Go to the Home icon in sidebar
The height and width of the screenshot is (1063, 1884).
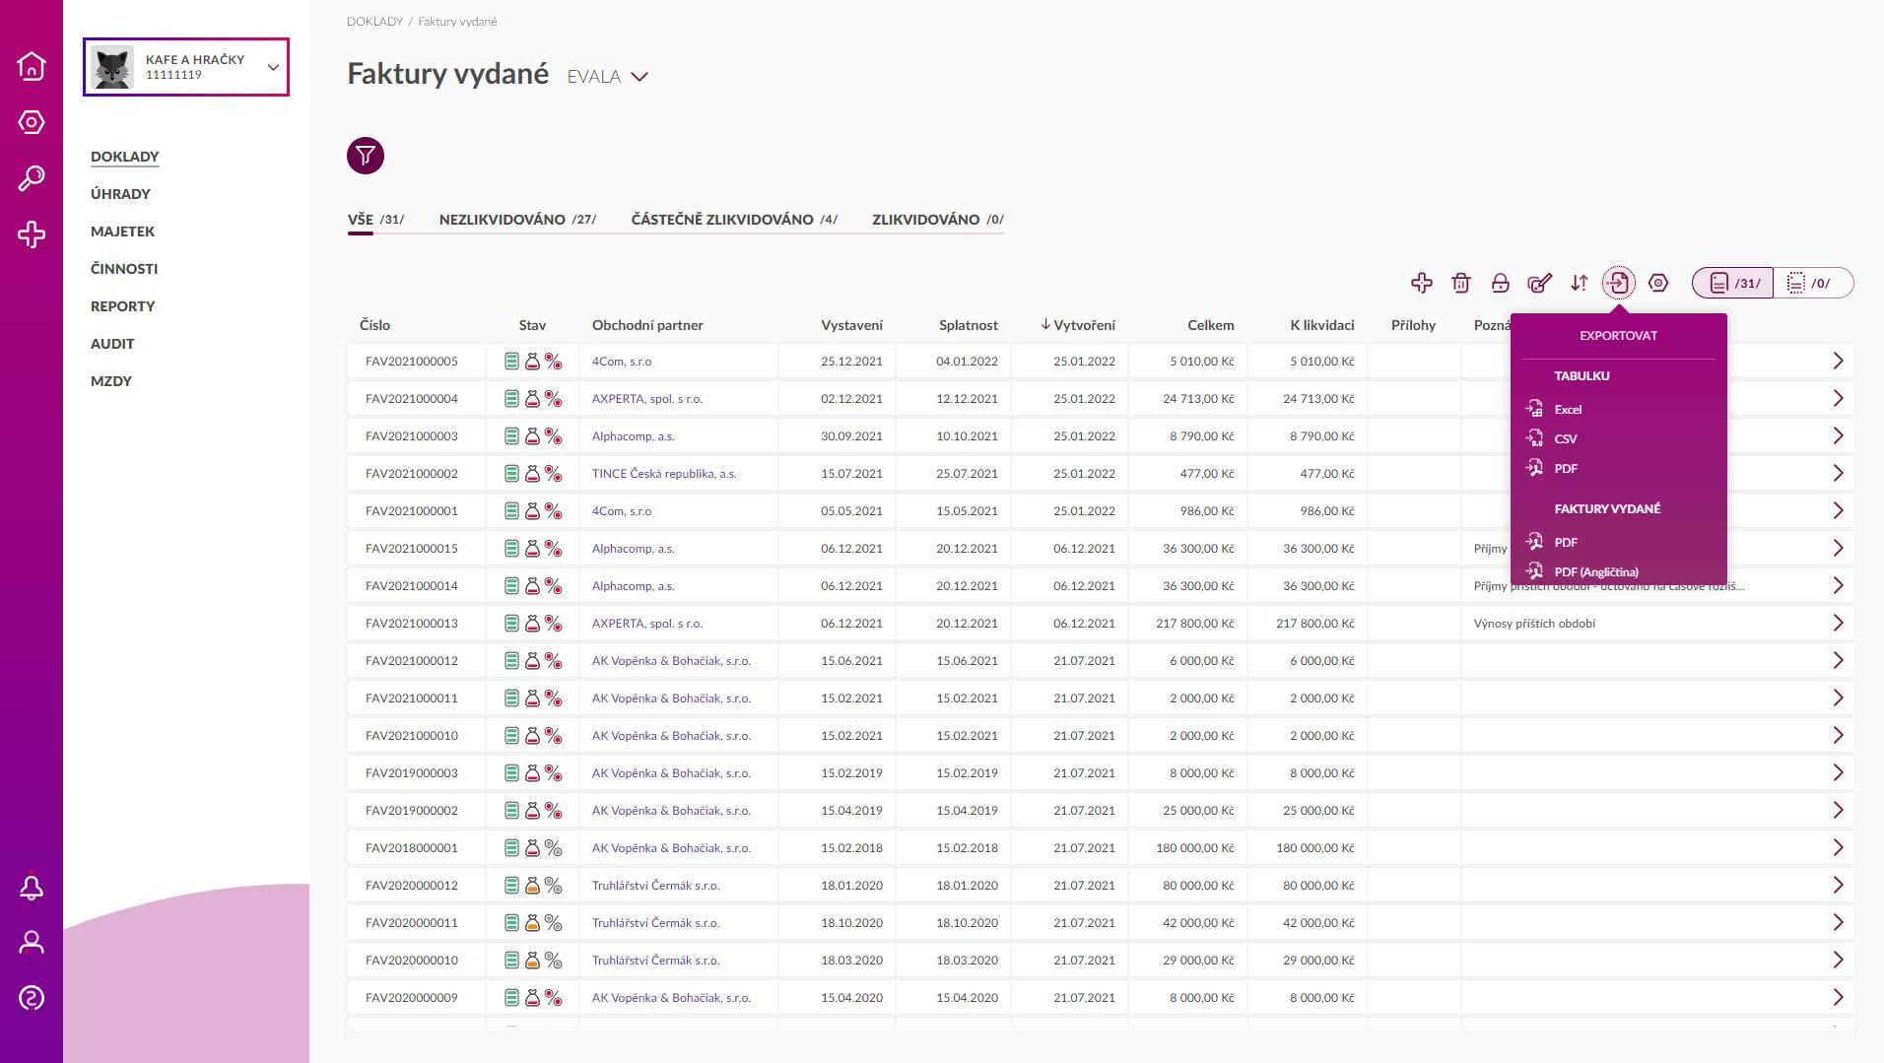pos(32,66)
